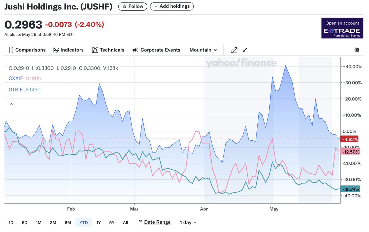Select the GTBIF comparison legend label
The width and height of the screenshot is (369, 232).
16,90
